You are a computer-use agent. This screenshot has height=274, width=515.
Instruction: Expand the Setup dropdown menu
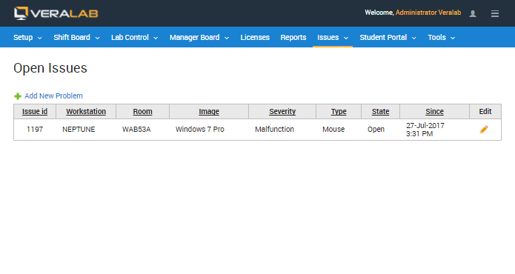coord(27,38)
